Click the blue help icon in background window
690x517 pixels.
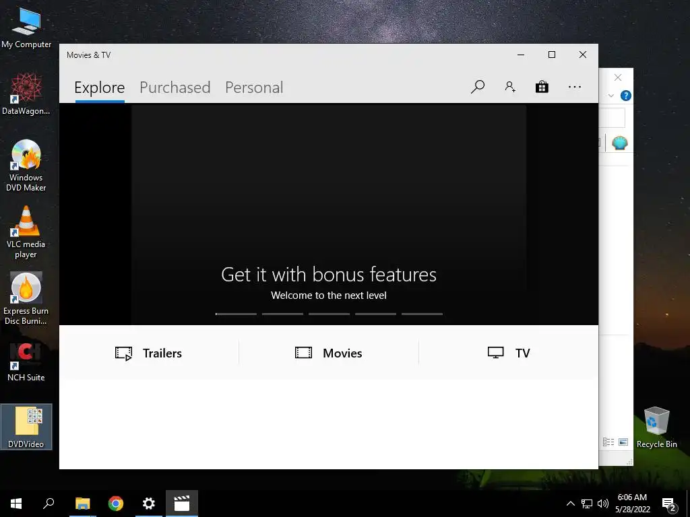626,96
